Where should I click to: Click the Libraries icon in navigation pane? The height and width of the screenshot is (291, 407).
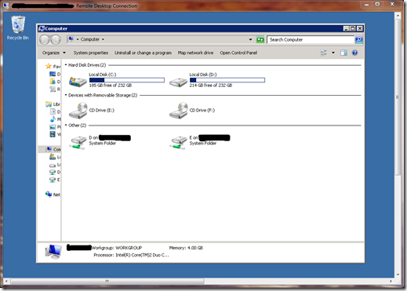pos(49,104)
